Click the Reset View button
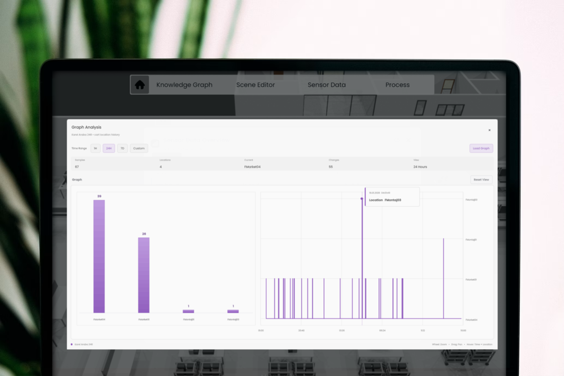Screen dimensions: 564x376 481,180
